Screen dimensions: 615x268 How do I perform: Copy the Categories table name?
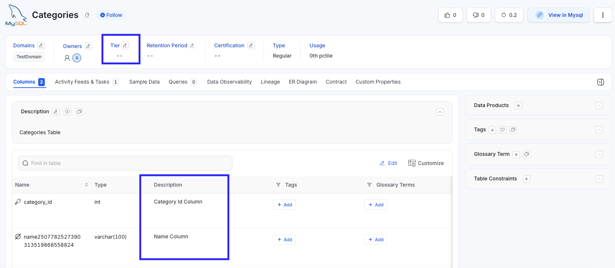coord(87,15)
